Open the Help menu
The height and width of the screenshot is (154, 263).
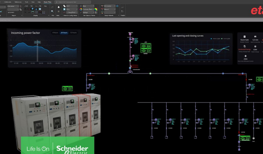coord(39,2)
